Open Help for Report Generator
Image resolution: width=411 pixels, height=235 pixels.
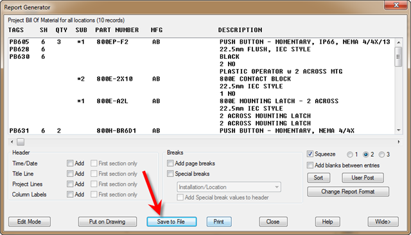(328, 222)
